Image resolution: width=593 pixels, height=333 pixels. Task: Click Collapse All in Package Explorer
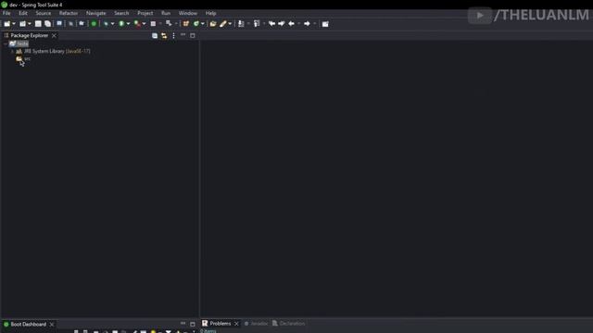[x=155, y=35]
